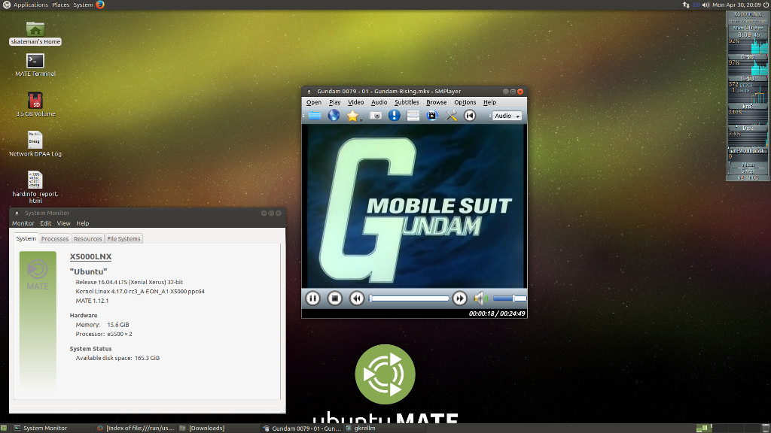This screenshot has height=433, width=771.
Task: Click the globe open URL icon
Action: [334, 115]
